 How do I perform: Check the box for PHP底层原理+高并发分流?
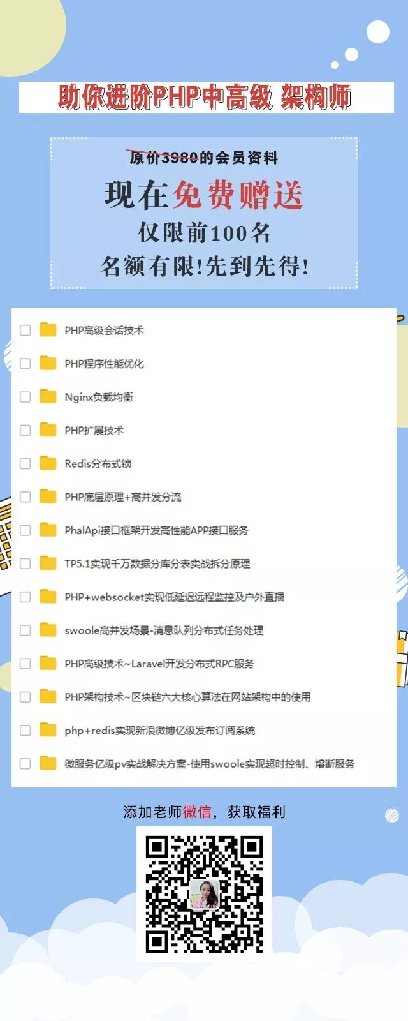(x=25, y=496)
